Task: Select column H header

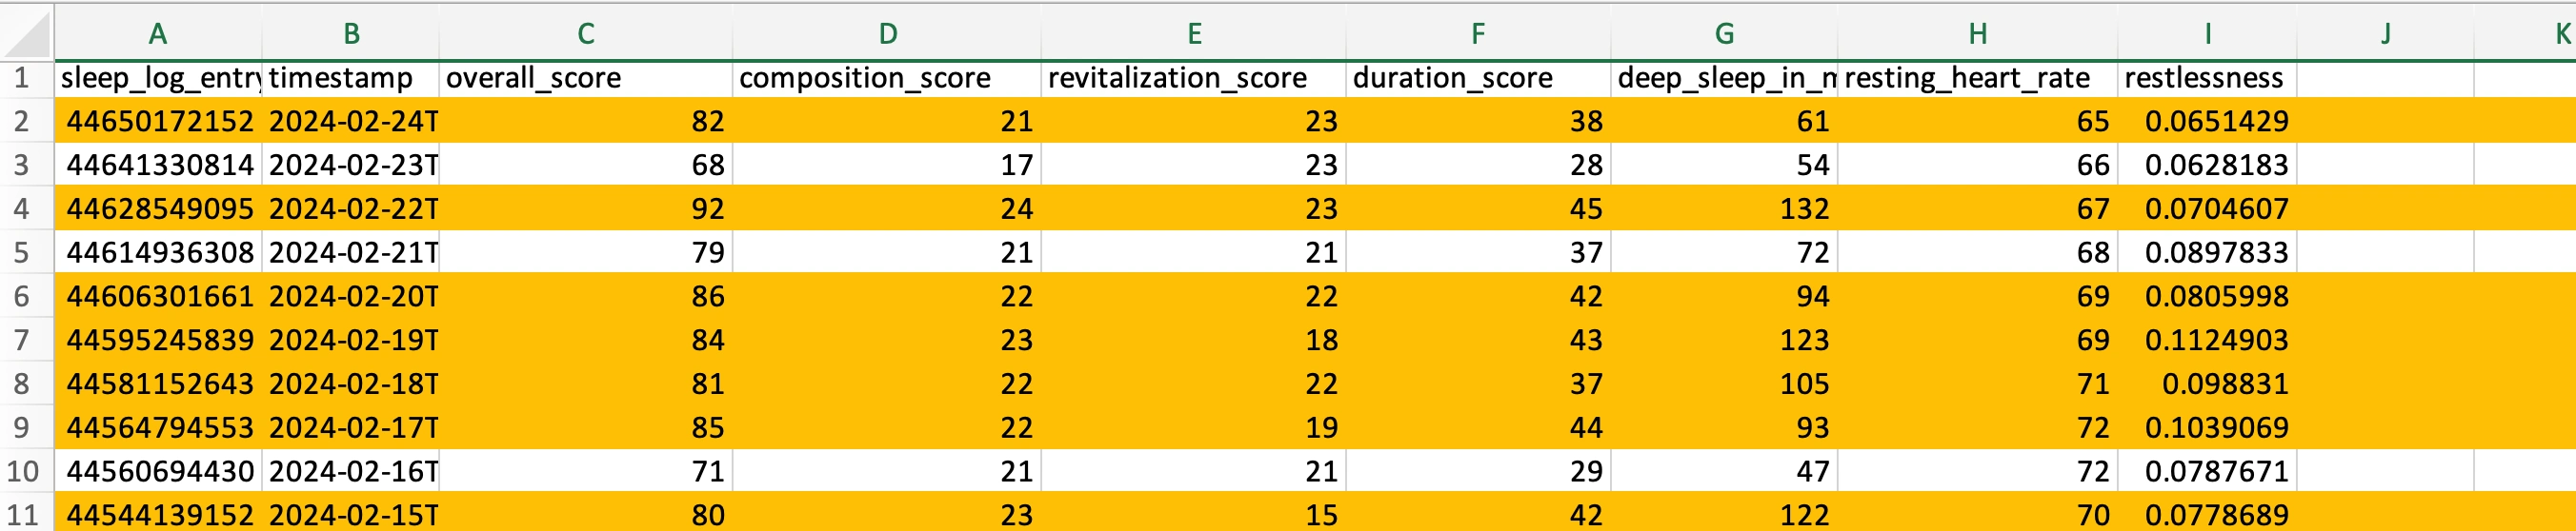Action: pos(1977,34)
